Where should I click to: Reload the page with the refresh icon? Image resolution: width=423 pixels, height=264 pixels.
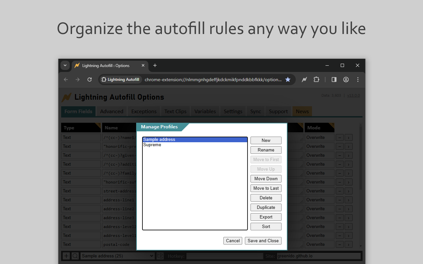click(x=89, y=80)
